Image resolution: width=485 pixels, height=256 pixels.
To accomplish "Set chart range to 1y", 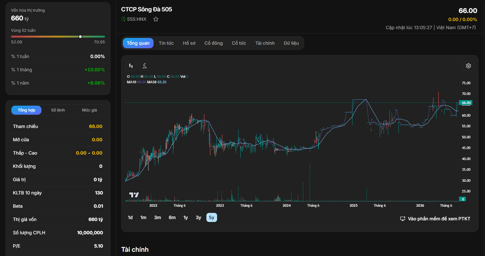I will [186, 217].
